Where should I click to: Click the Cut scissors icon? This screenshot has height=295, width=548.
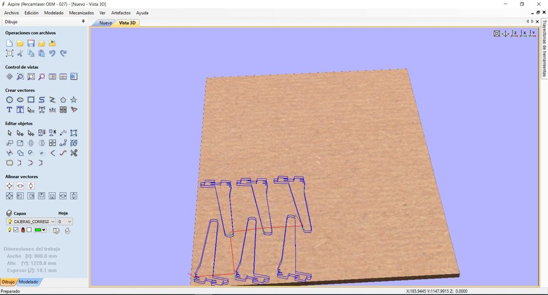[x=20, y=53]
